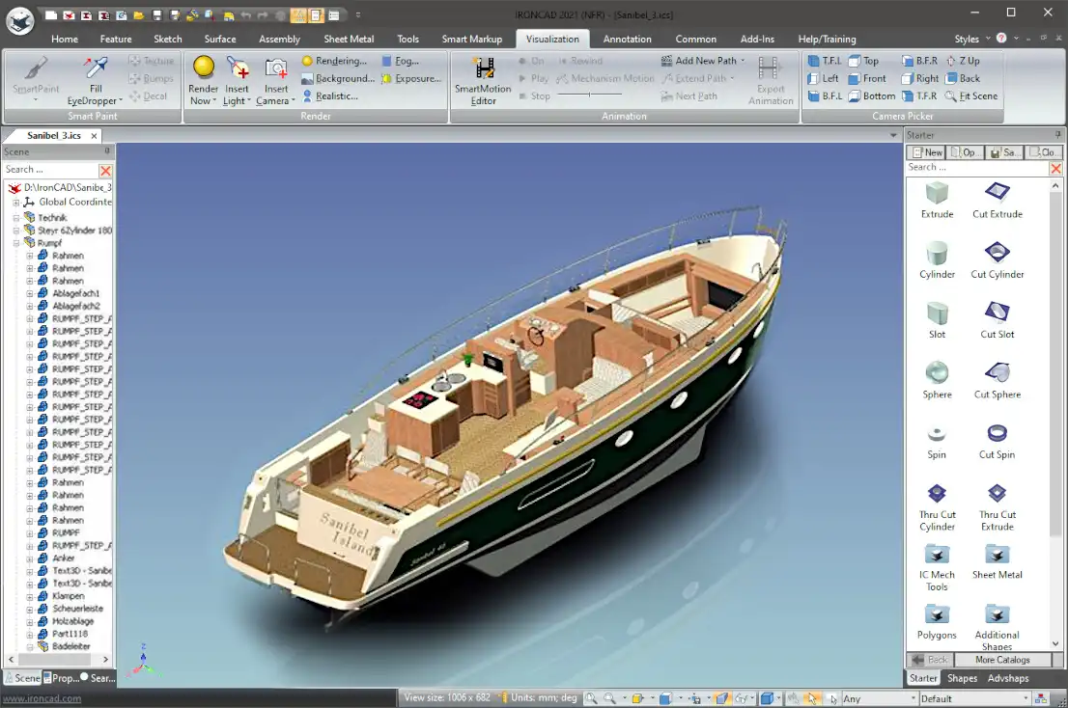Screen dimensions: 1068x708
Task: Open the Sheet Metal ribbon tab
Action: click(349, 40)
